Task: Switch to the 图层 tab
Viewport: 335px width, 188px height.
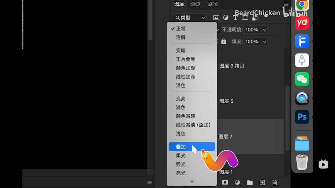Action: tap(179, 4)
